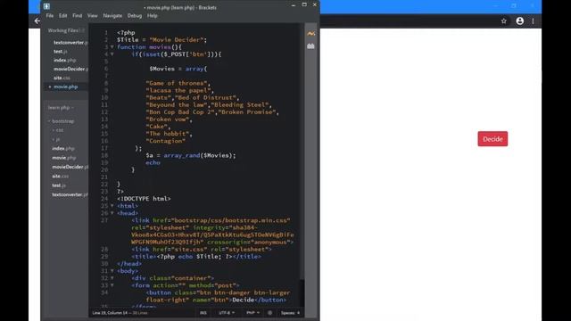Click the "The hobbit" string
The width and height of the screenshot is (571, 321).
click(x=168, y=134)
